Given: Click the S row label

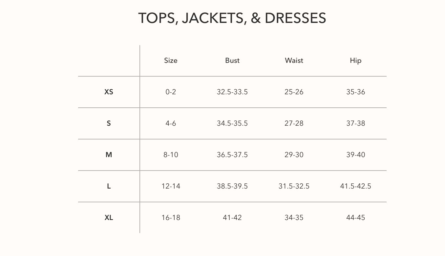Looking at the screenshot, I should point(109,123).
